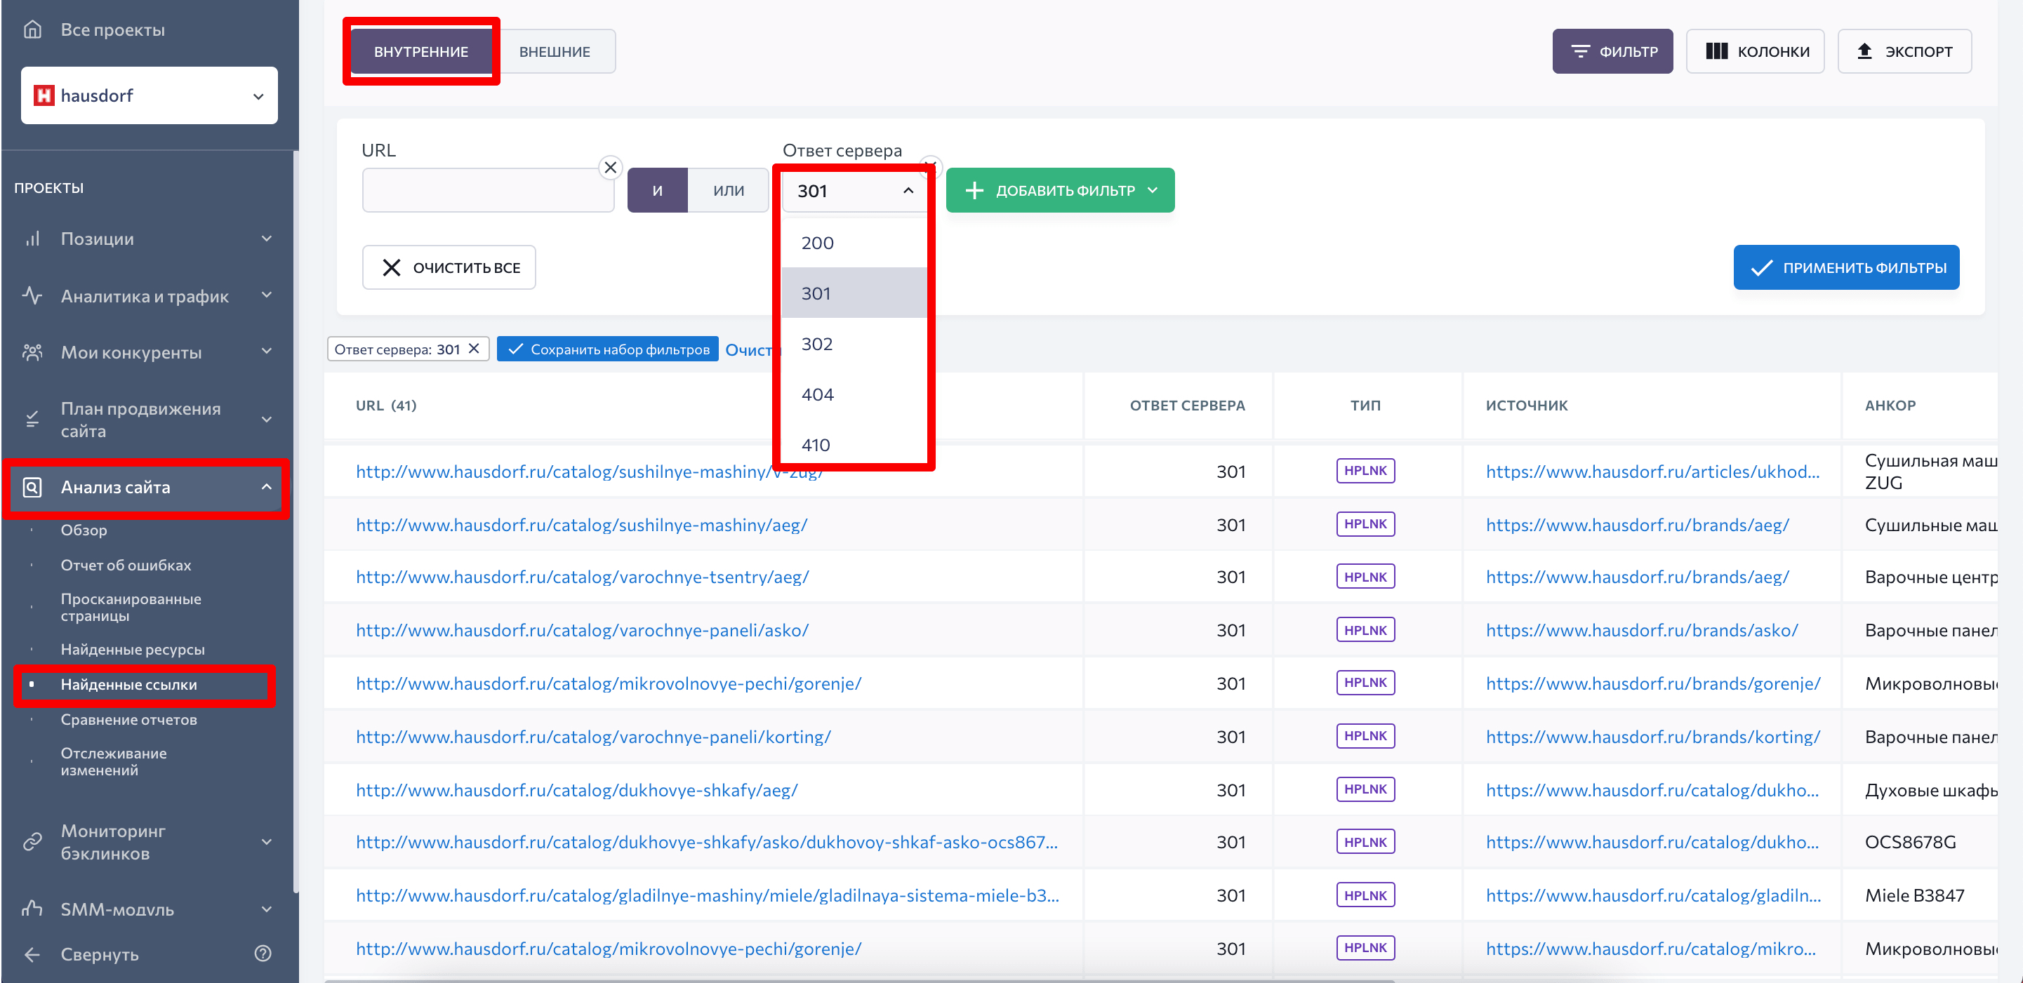Click the HPLNK badge in the varochnye-tsentry/aeg row

point(1365,577)
